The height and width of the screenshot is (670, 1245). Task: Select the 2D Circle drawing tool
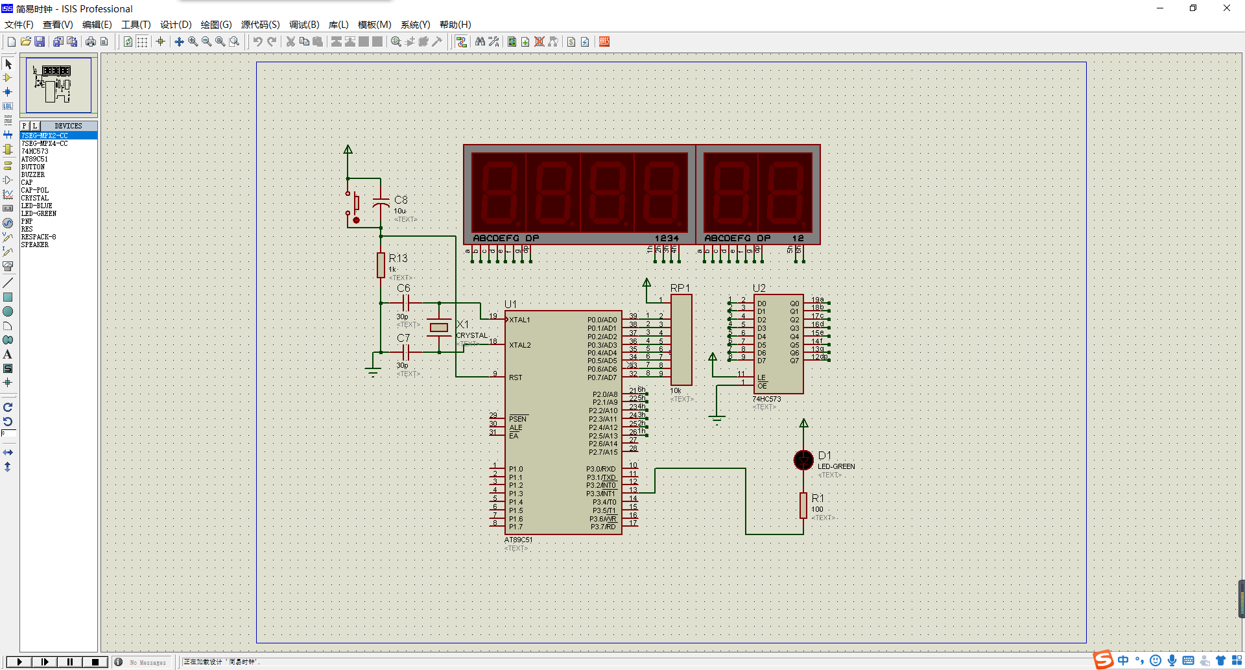[8, 311]
